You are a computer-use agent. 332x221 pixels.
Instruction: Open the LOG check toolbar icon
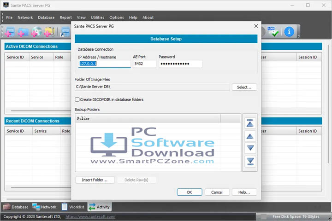pos(273,32)
